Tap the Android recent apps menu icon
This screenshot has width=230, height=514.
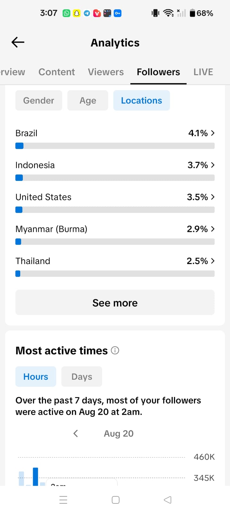tap(63, 500)
